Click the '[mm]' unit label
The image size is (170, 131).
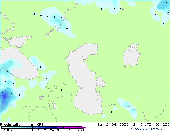point(30,125)
